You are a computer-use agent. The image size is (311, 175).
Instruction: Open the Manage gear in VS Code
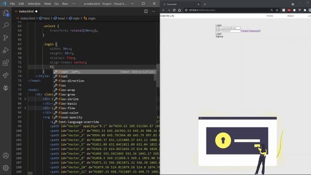click(6, 168)
